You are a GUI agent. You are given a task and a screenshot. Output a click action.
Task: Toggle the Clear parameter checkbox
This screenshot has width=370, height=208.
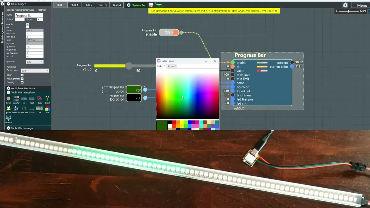(22, 75)
